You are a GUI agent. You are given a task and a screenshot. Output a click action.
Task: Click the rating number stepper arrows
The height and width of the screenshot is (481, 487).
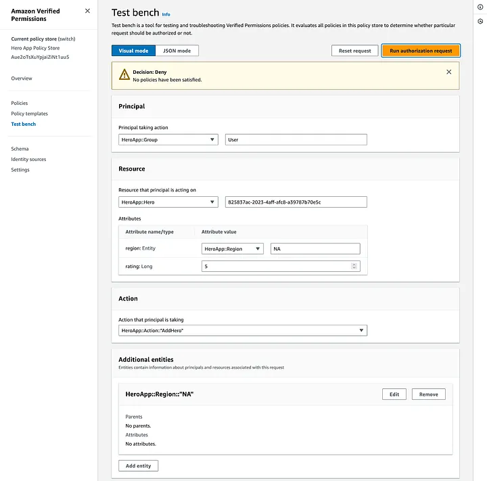click(x=354, y=267)
